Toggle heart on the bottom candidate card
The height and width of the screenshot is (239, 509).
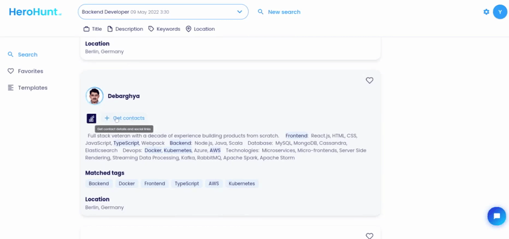click(x=370, y=236)
